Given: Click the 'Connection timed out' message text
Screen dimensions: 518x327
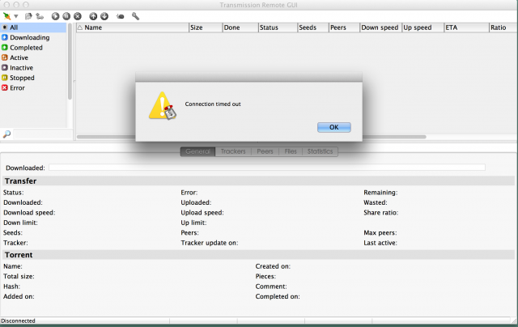Looking at the screenshot, I should pyautogui.click(x=213, y=104).
